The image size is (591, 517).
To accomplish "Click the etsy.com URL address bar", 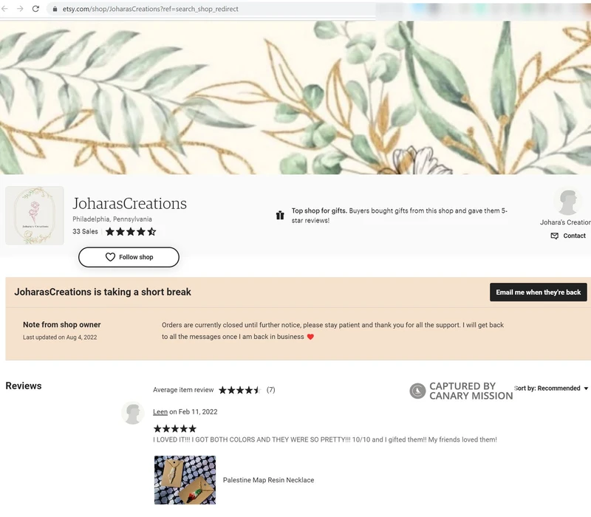I will [x=211, y=9].
